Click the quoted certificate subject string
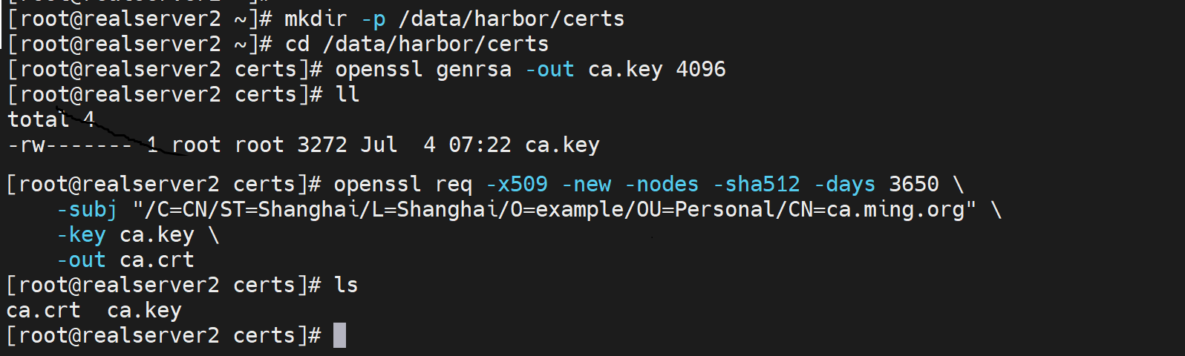 [554, 209]
